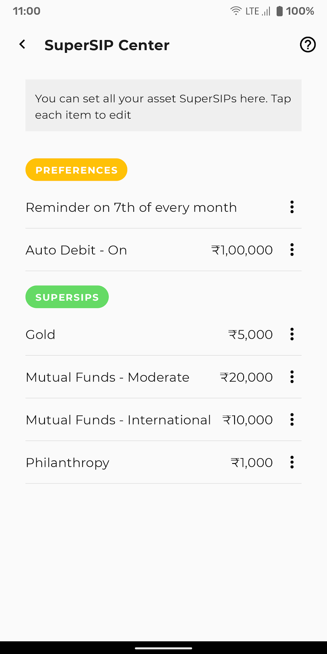Viewport: 327px width, 654px height.
Task: Tap the ₹1,00,000 Auto Debit amount
Action: (242, 250)
